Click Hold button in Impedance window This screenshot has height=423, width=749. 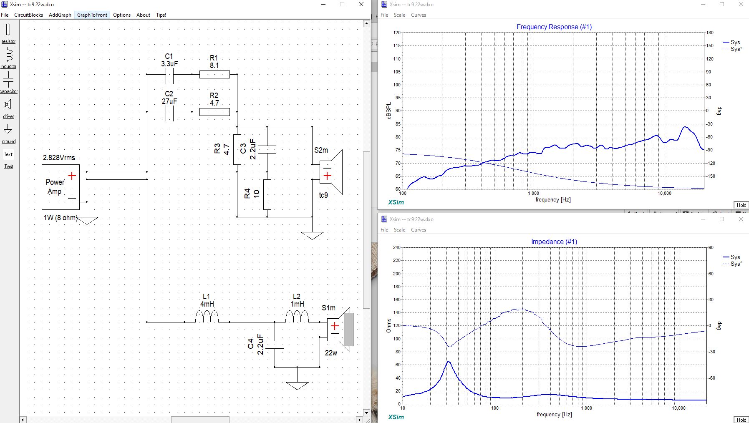coord(741,420)
